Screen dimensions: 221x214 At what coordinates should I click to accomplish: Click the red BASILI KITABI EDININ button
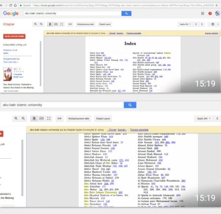[x=14, y=36]
